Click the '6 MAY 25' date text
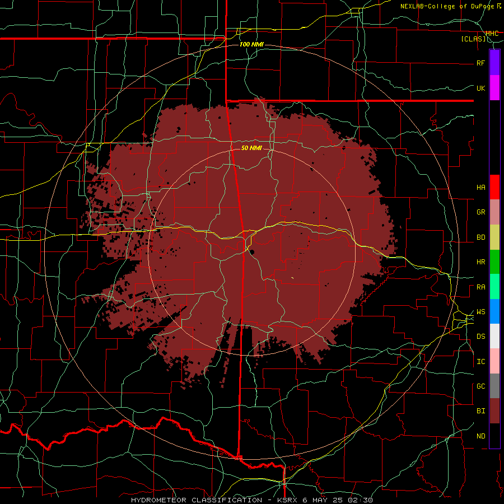Screen dimensions: 504x504 click(x=322, y=500)
